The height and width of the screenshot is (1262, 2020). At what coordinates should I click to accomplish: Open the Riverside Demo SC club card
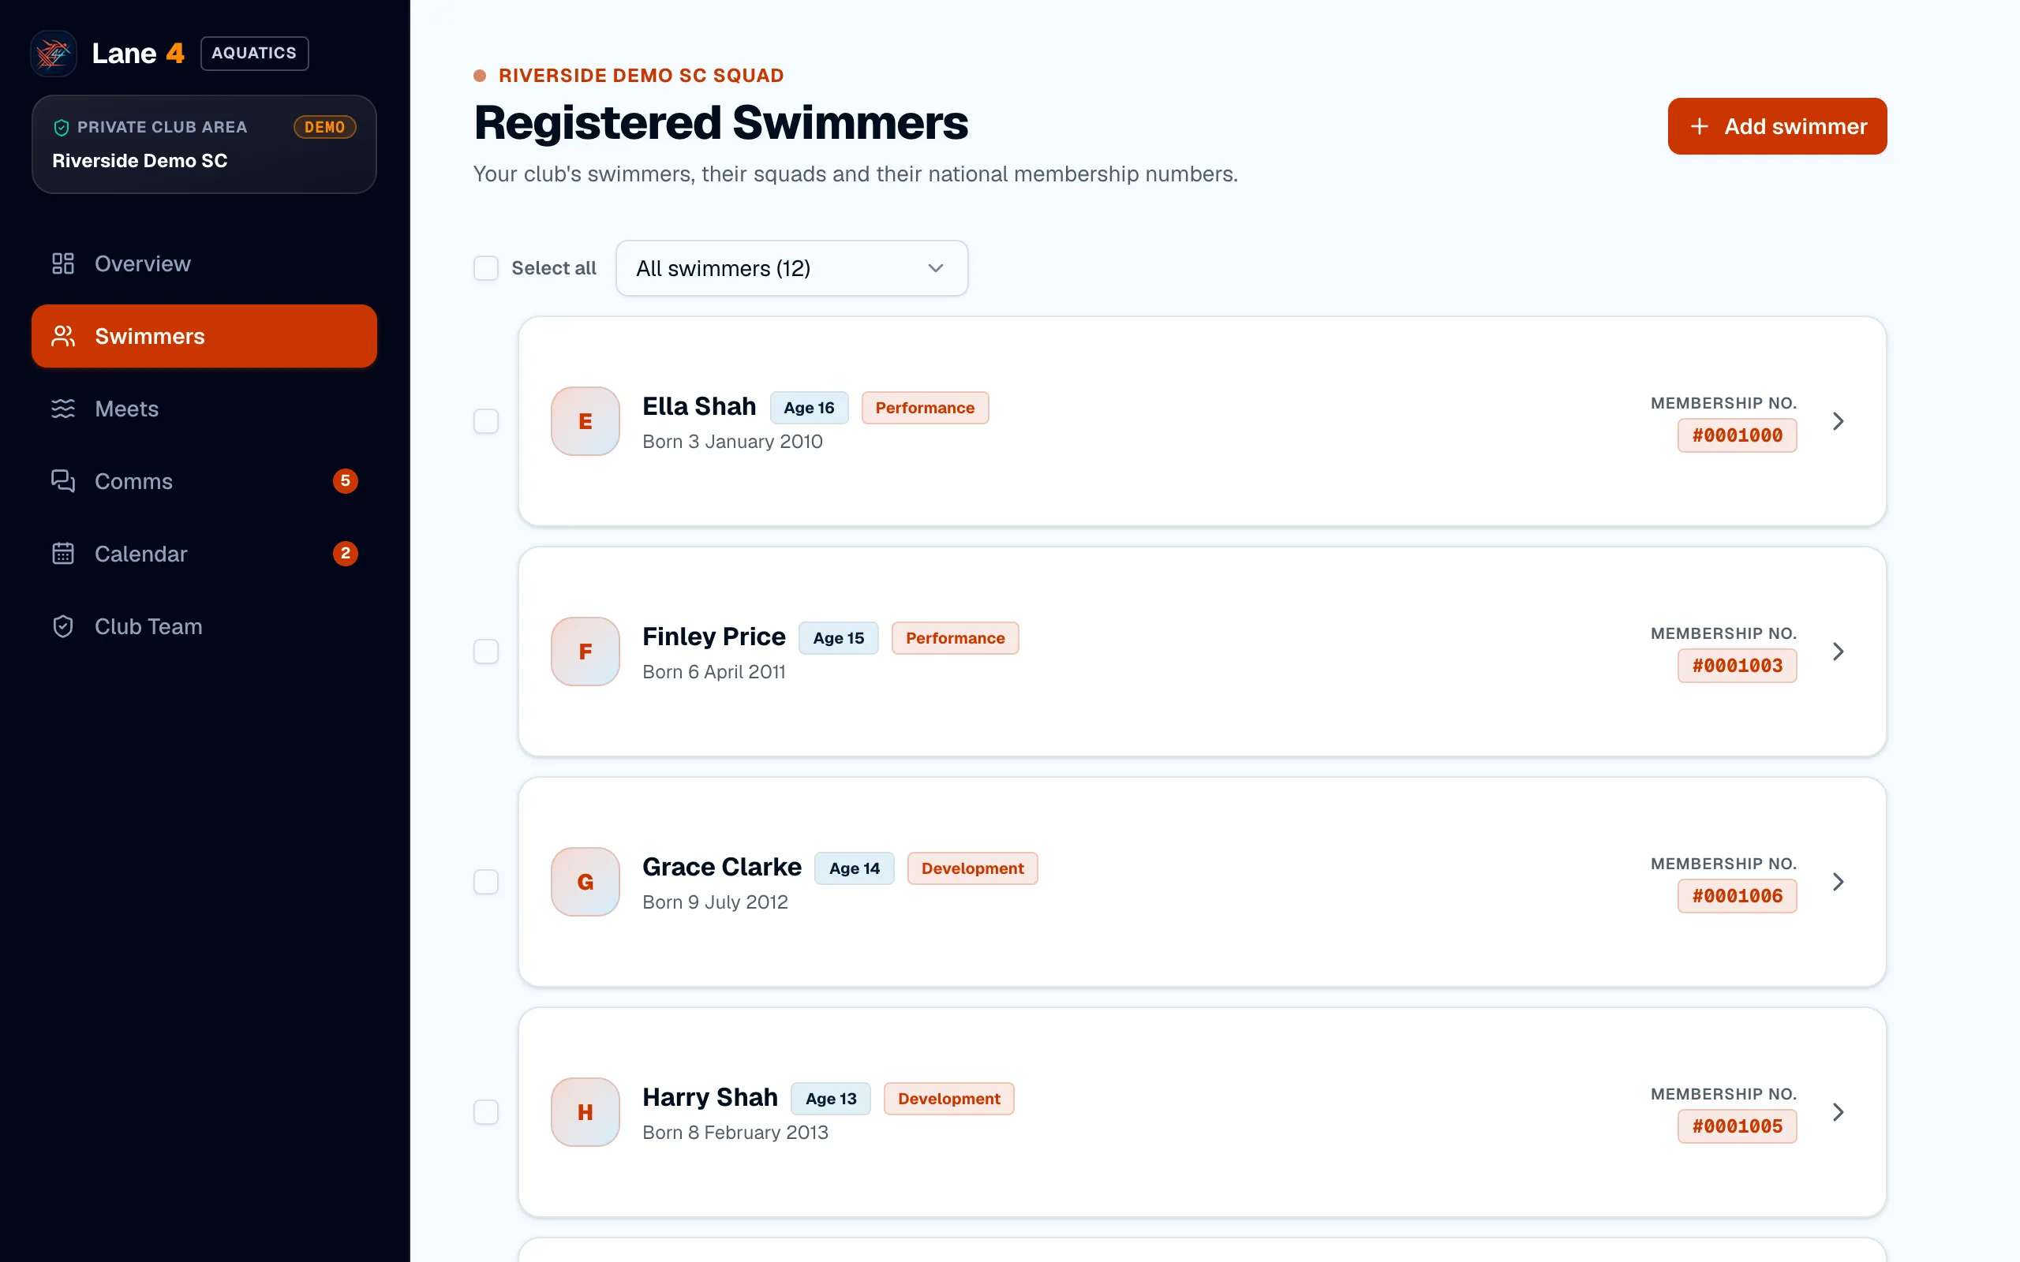pos(204,144)
